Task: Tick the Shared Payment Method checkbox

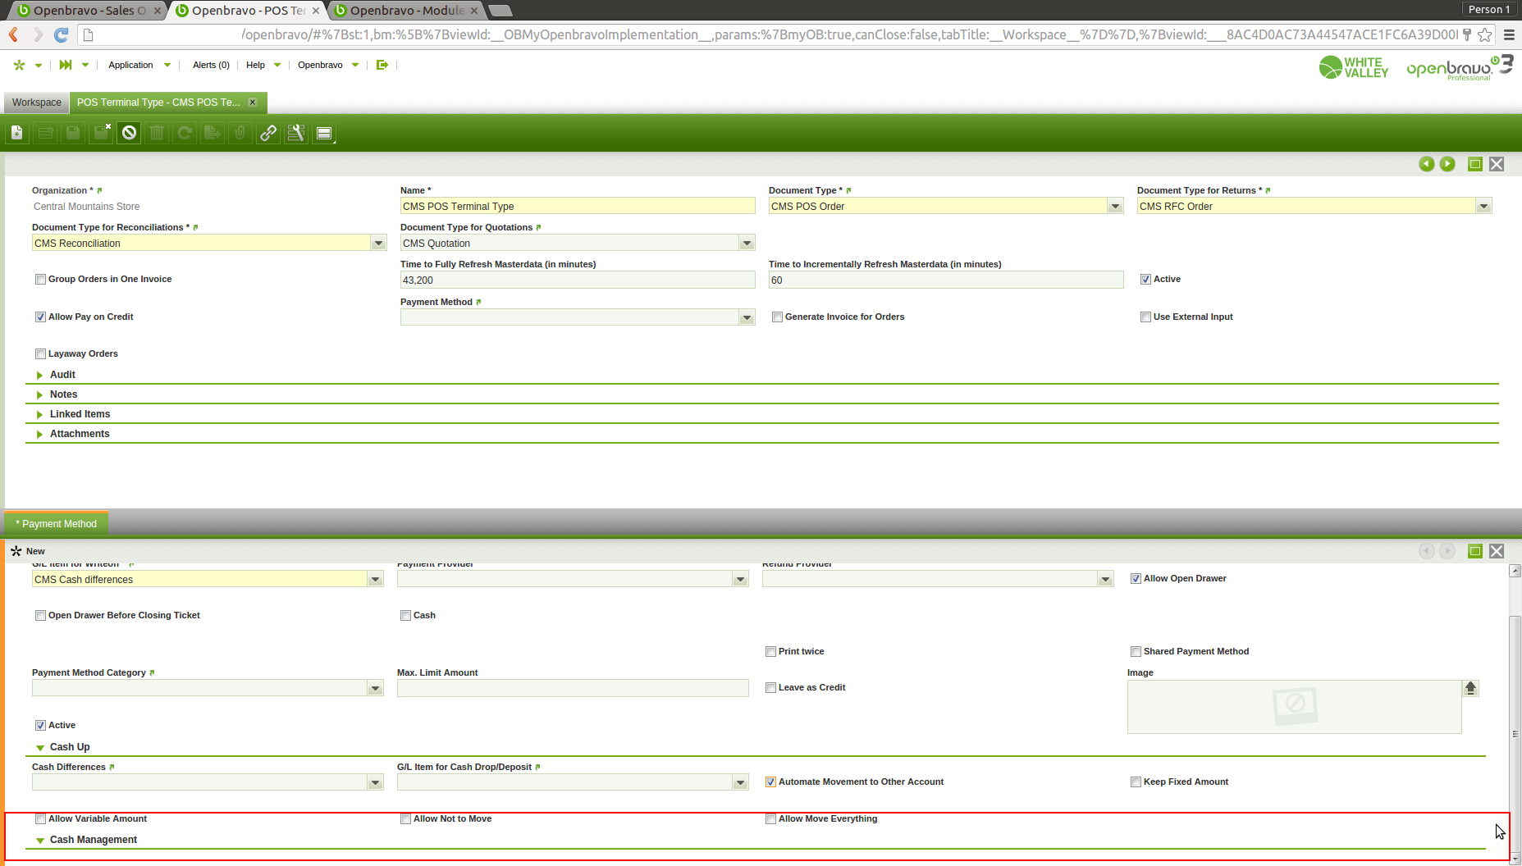Action: [x=1136, y=652]
